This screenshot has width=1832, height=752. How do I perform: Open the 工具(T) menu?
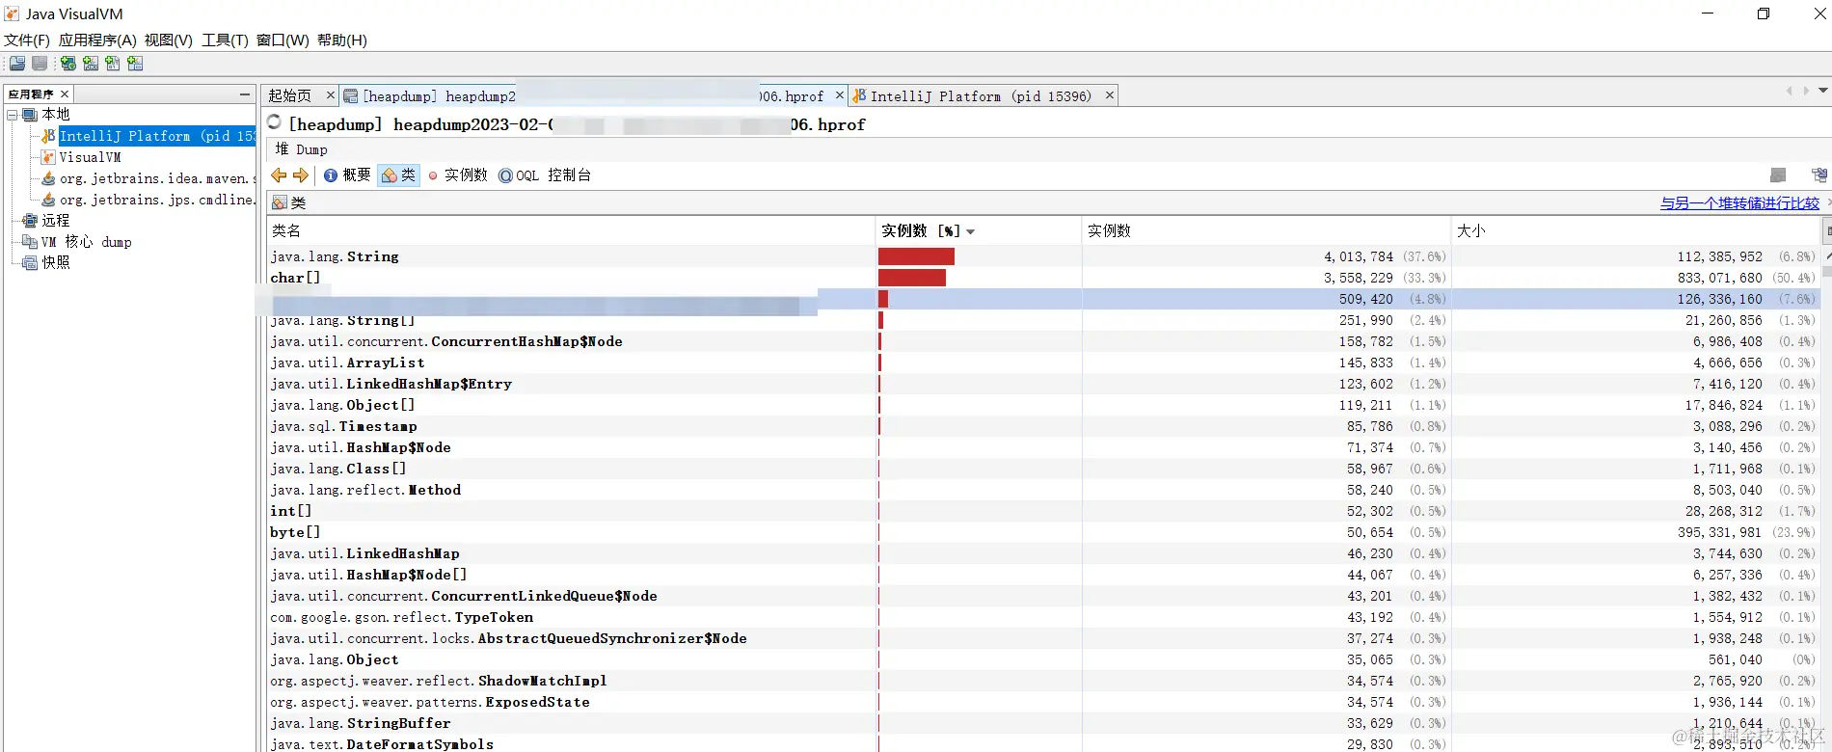click(225, 40)
